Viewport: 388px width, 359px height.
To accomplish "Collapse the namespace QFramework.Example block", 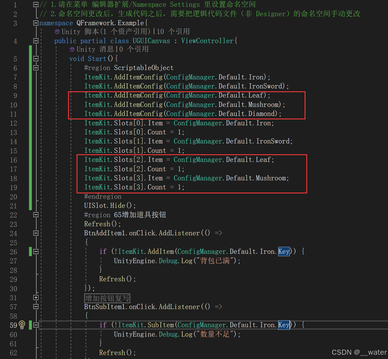I will click(x=36, y=23).
